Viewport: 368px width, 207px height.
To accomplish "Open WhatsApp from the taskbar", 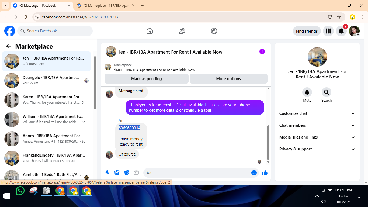I will click(x=20, y=191).
